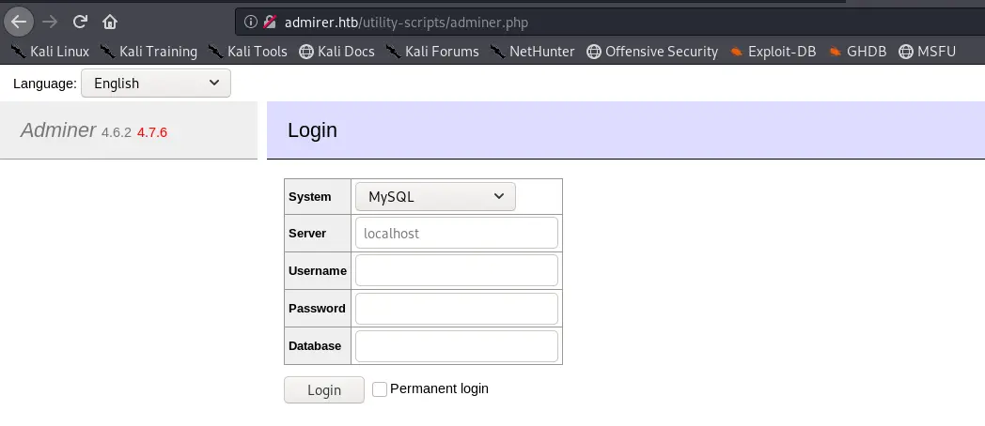The width and height of the screenshot is (985, 426).
Task: Open the Kali Tools bookmark
Action: coord(247,52)
